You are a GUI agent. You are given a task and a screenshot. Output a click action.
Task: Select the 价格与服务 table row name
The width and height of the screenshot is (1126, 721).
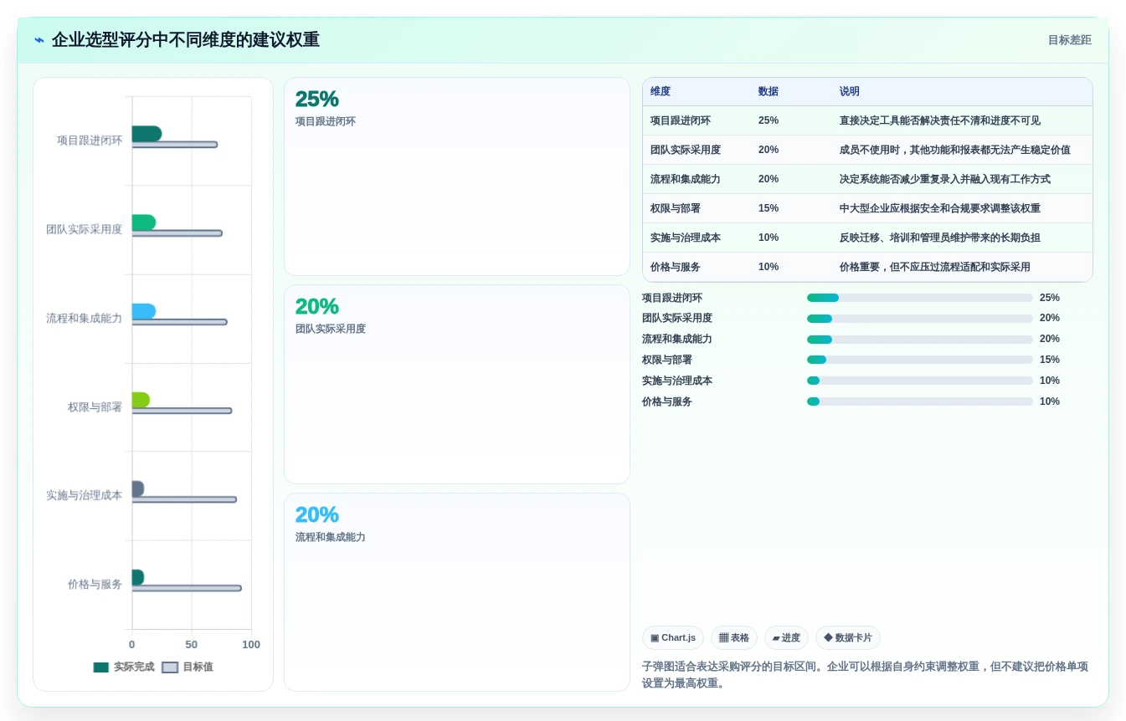(676, 267)
